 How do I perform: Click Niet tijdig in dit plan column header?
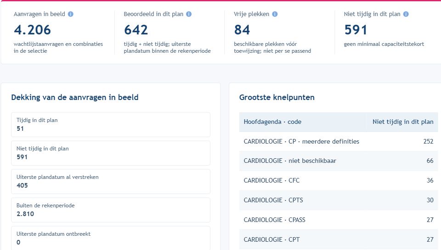pos(402,122)
